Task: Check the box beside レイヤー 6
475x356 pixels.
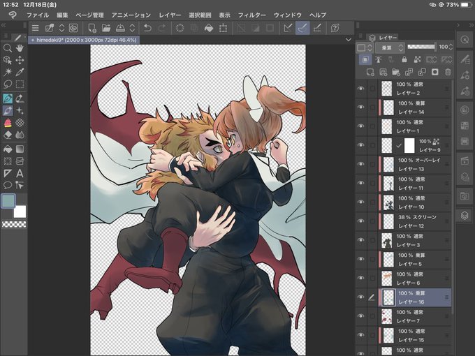Action: tap(372, 279)
